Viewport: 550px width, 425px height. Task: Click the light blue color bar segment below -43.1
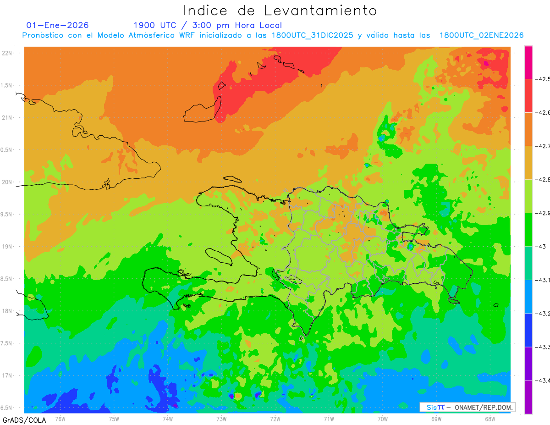(528, 297)
